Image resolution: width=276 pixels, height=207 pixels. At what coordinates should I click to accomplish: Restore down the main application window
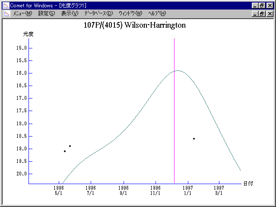point(261,5)
